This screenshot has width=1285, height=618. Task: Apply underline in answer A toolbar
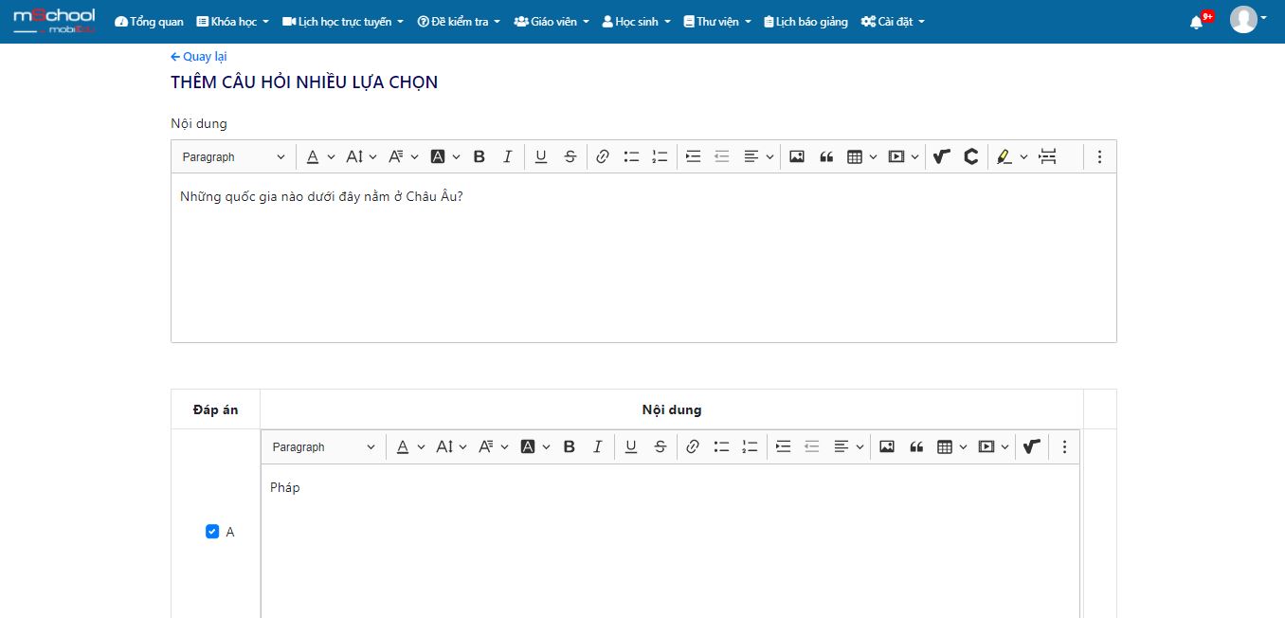point(631,447)
